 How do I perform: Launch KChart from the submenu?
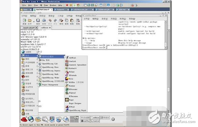click(x=76, y=72)
